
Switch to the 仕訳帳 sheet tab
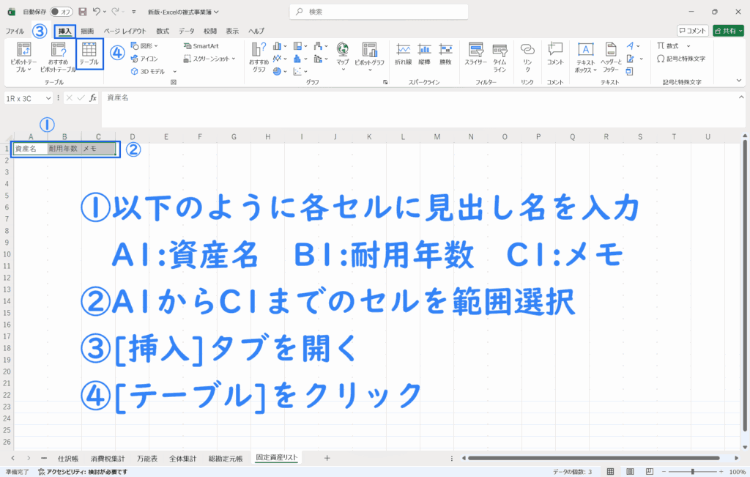pyautogui.click(x=68, y=458)
